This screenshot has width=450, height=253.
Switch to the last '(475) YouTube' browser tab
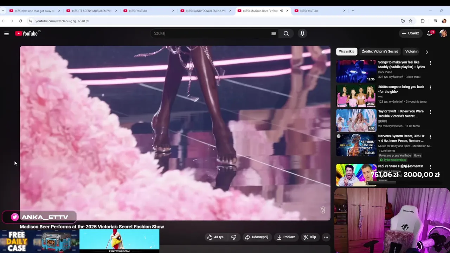(x=320, y=11)
